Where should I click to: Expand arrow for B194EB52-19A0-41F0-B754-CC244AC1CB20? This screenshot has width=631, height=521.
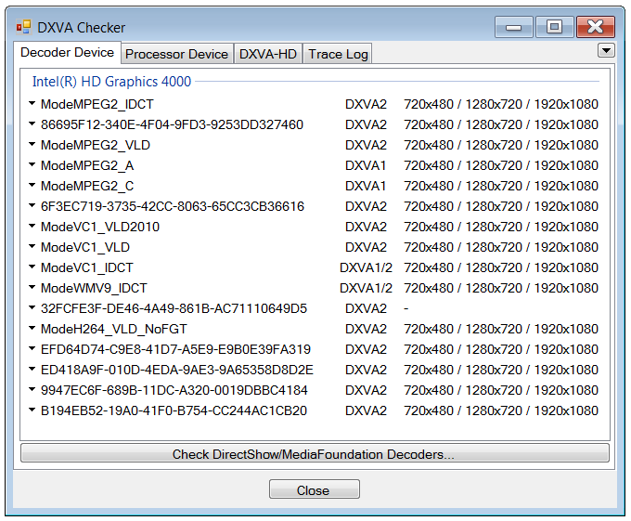[x=32, y=410]
